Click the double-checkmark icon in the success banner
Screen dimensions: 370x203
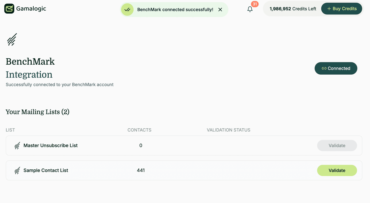coord(127,9)
